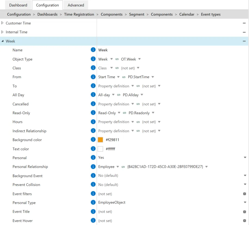Switch to the Advanced tab
Viewport: 249px width, 225px height.
click(x=76, y=5)
